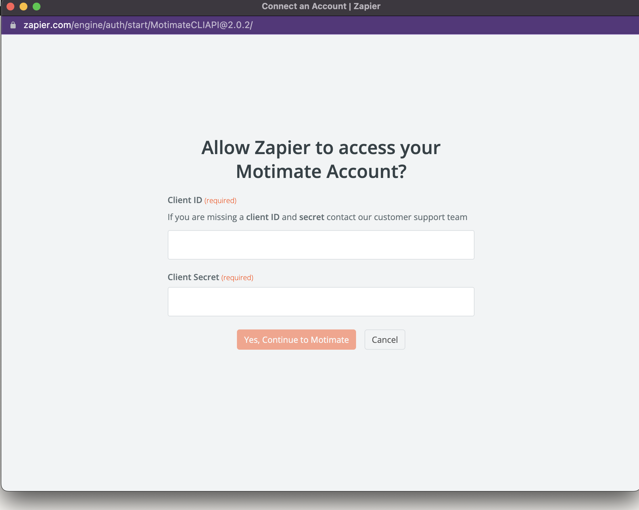Select the zapier.com URL text
Viewport: 639px width, 510px height.
point(138,25)
